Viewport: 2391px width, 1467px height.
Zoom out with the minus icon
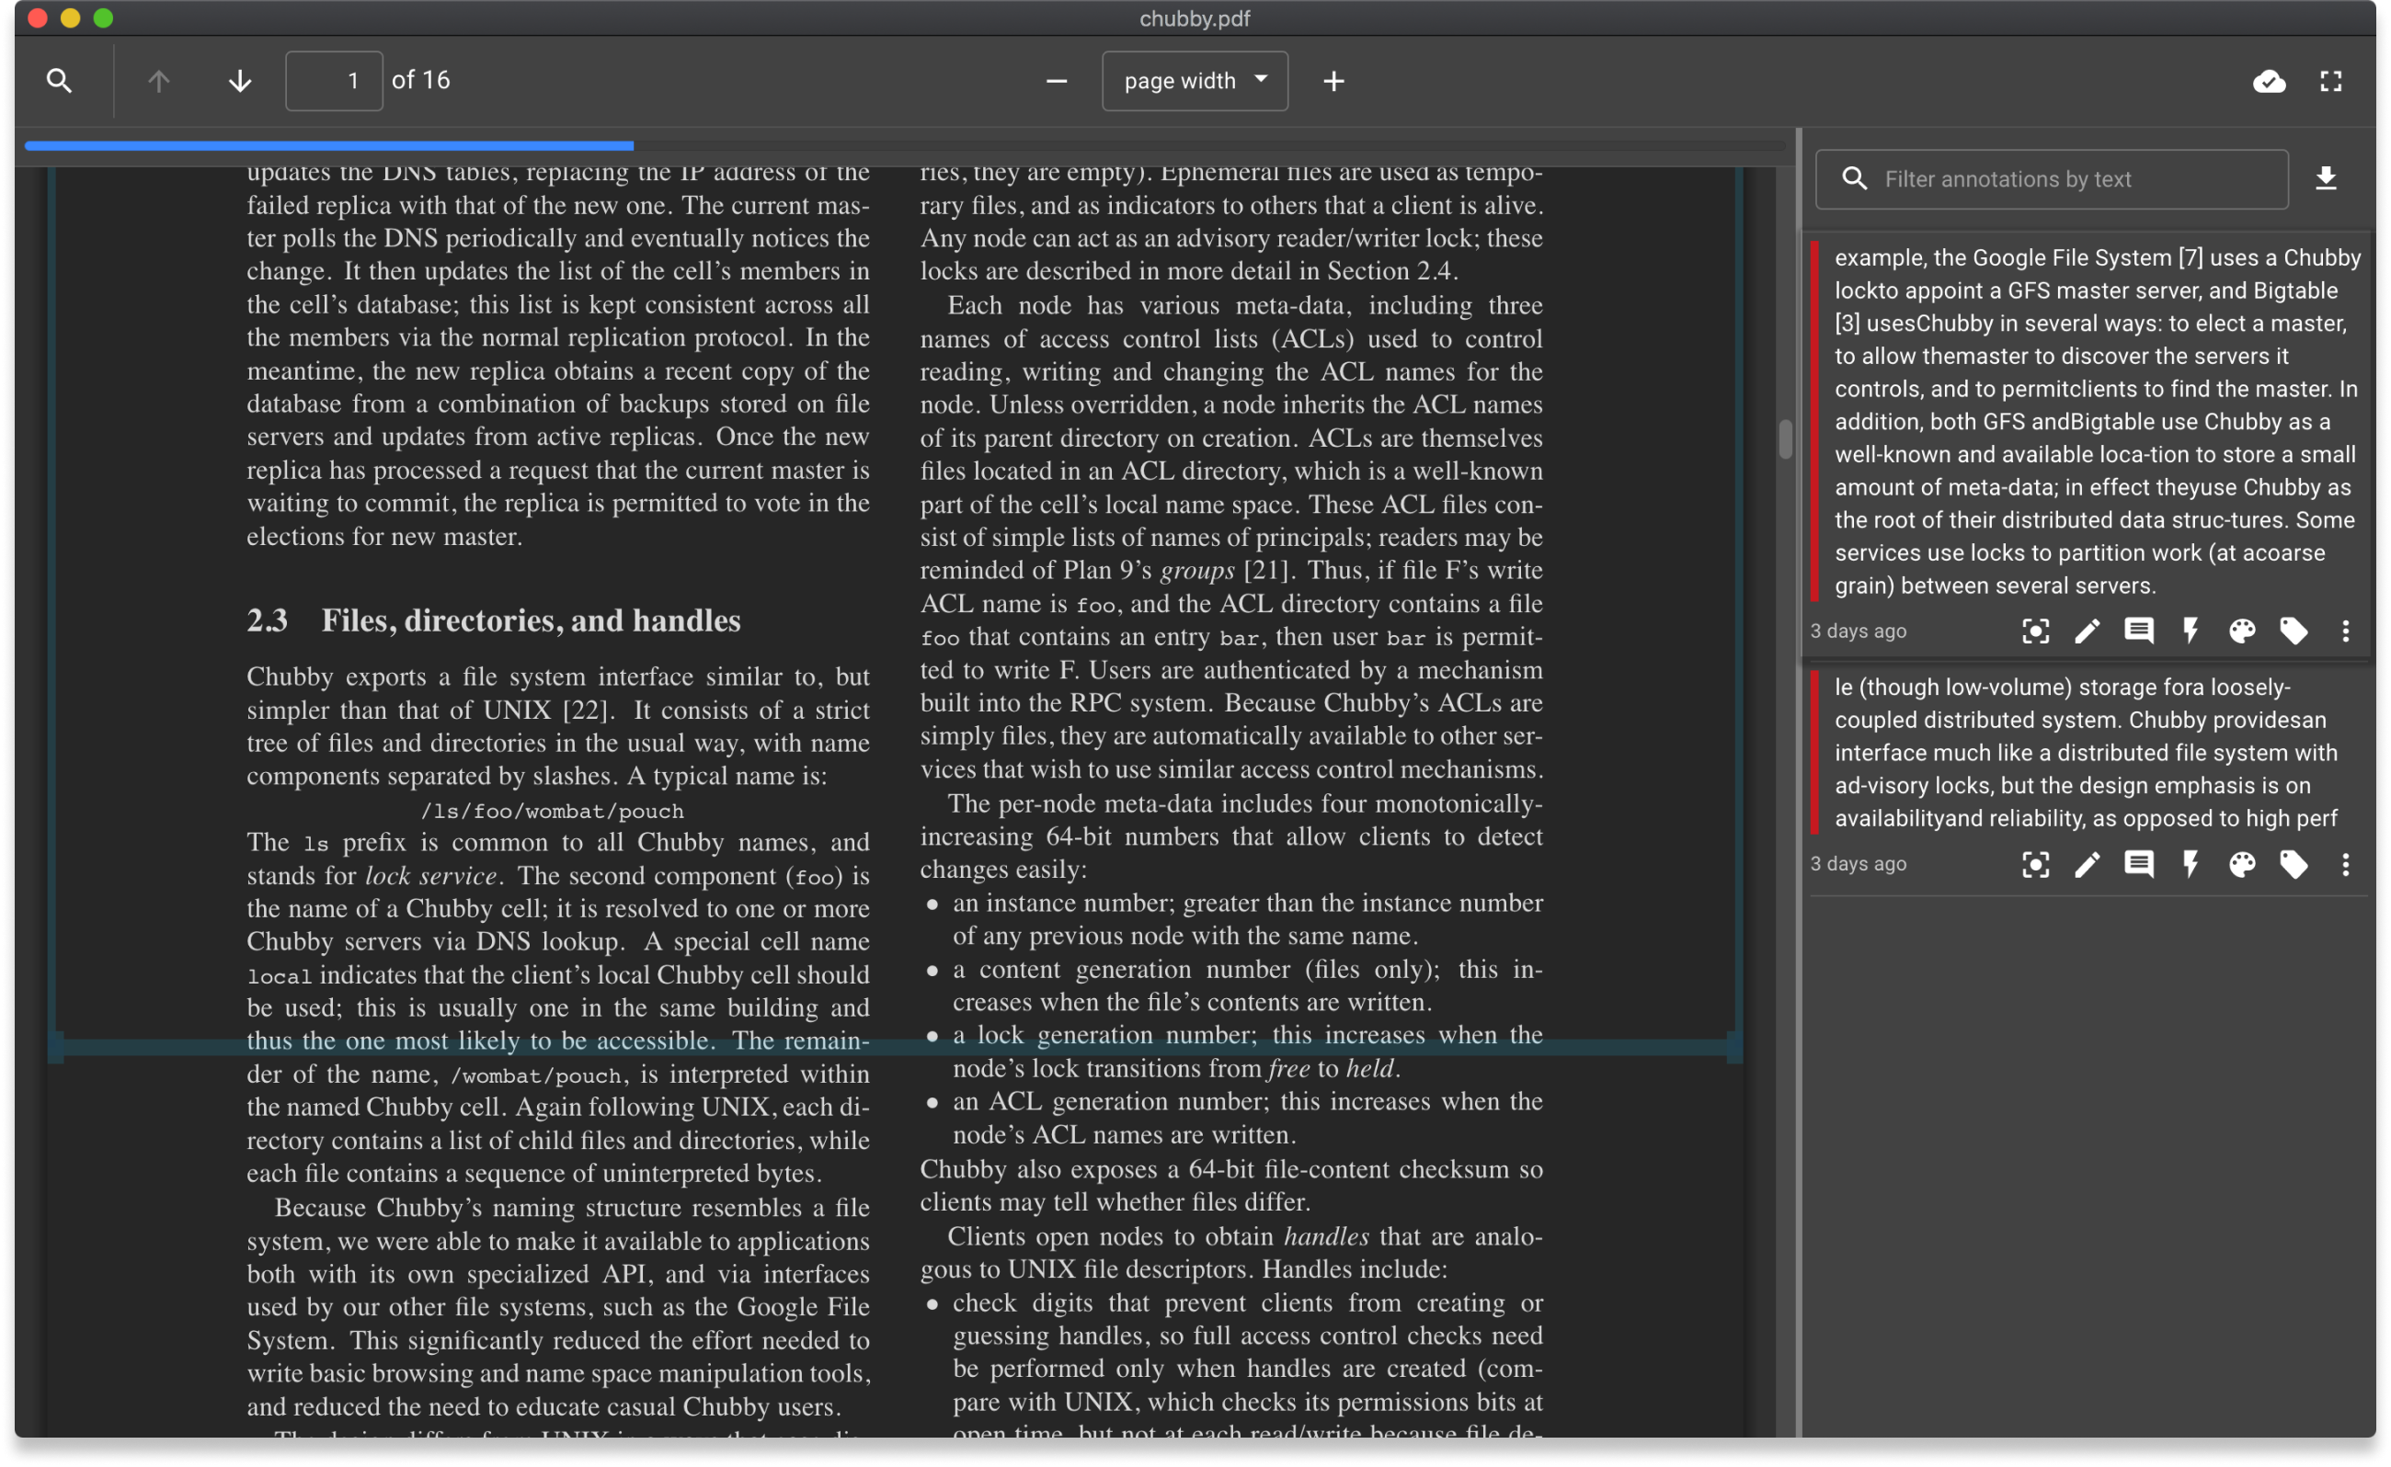(1058, 81)
